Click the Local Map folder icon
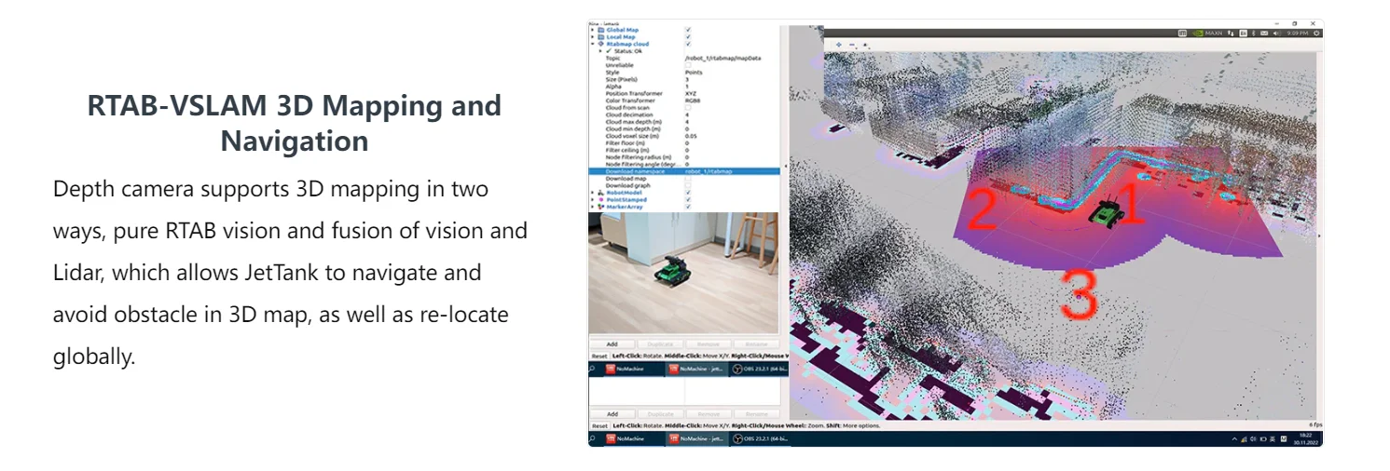This screenshot has height=471, width=1390. click(x=601, y=37)
